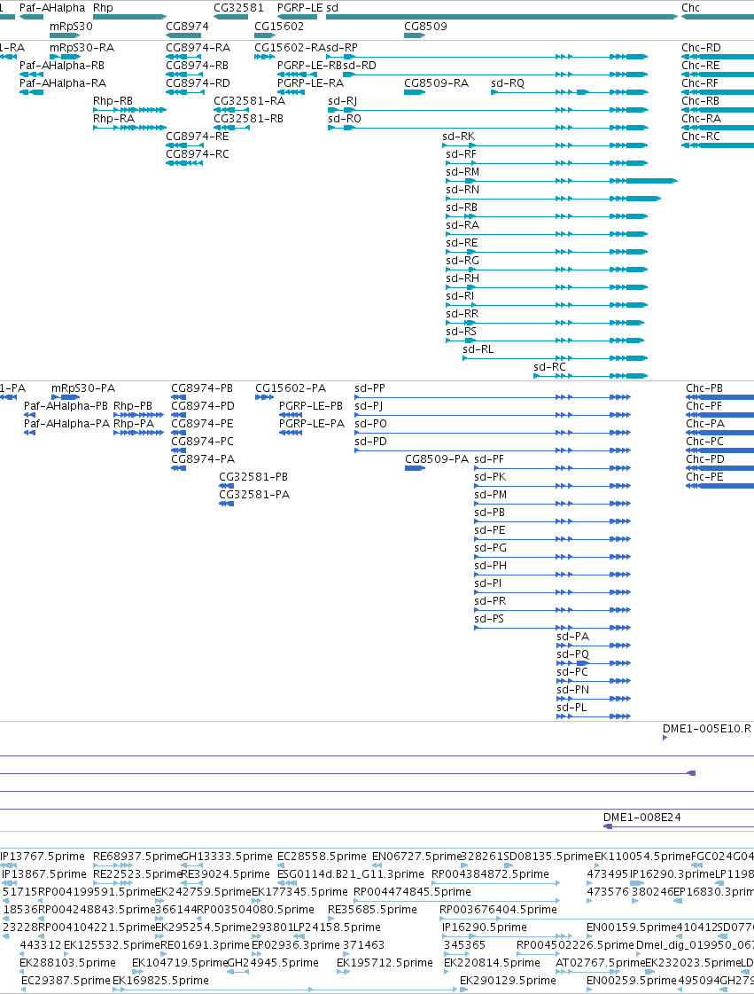Open the sd-RM transcript label
The height and width of the screenshot is (994, 754).
463,172
